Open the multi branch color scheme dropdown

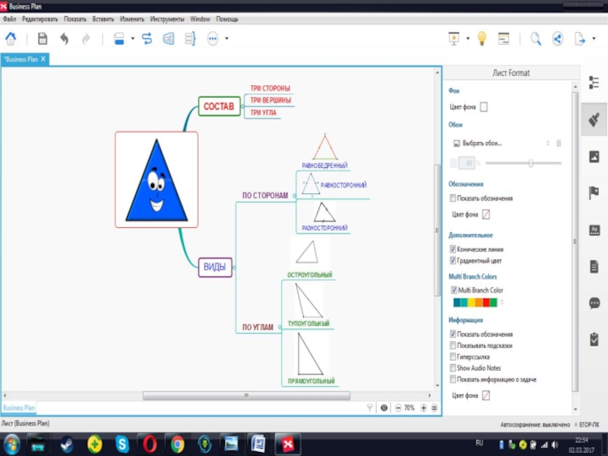pyautogui.click(x=502, y=302)
